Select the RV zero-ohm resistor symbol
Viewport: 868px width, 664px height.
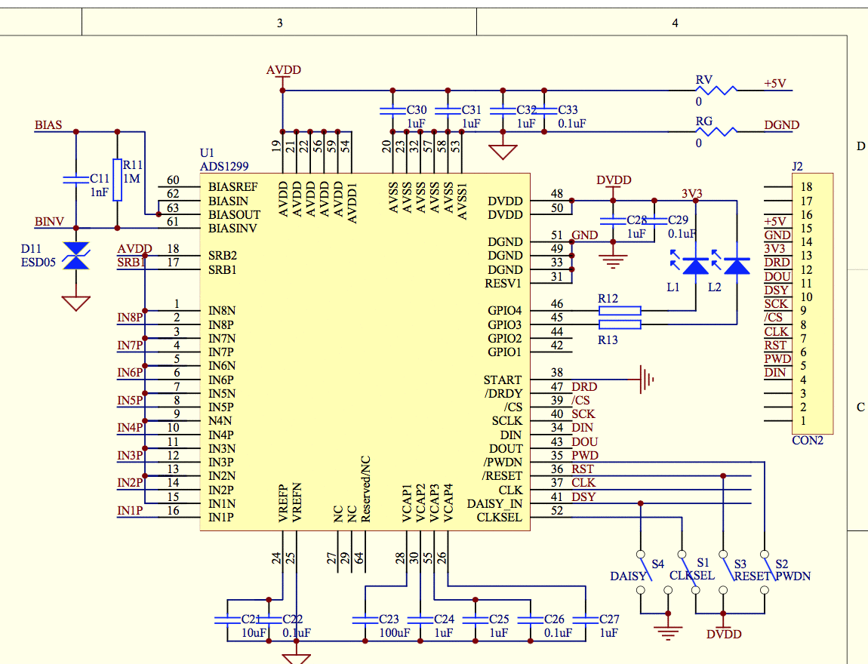point(716,91)
